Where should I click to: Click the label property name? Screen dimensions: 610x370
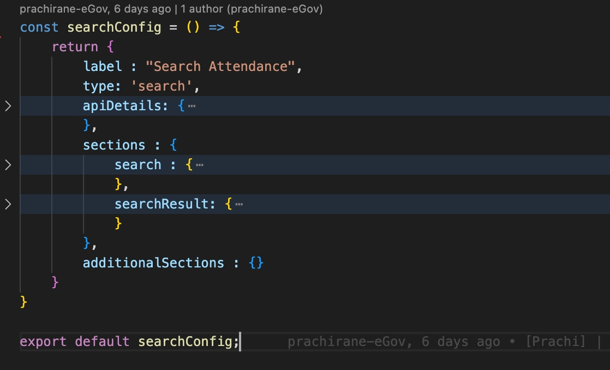point(103,67)
